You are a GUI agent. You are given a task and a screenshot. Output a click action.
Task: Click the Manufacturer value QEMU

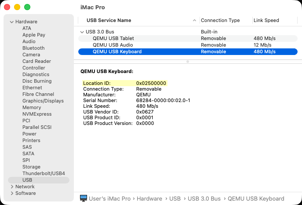(x=143, y=95)
